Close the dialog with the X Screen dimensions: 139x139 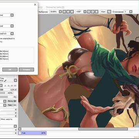(35, 5)
